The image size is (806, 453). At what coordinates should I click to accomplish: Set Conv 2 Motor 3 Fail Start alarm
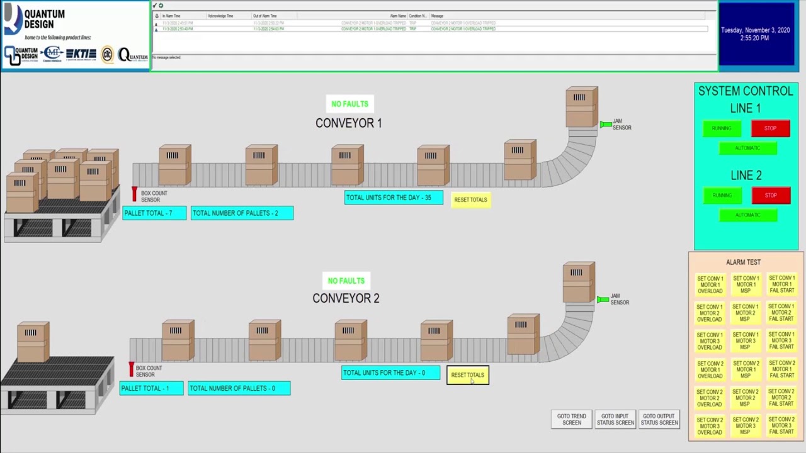point(781,426)
